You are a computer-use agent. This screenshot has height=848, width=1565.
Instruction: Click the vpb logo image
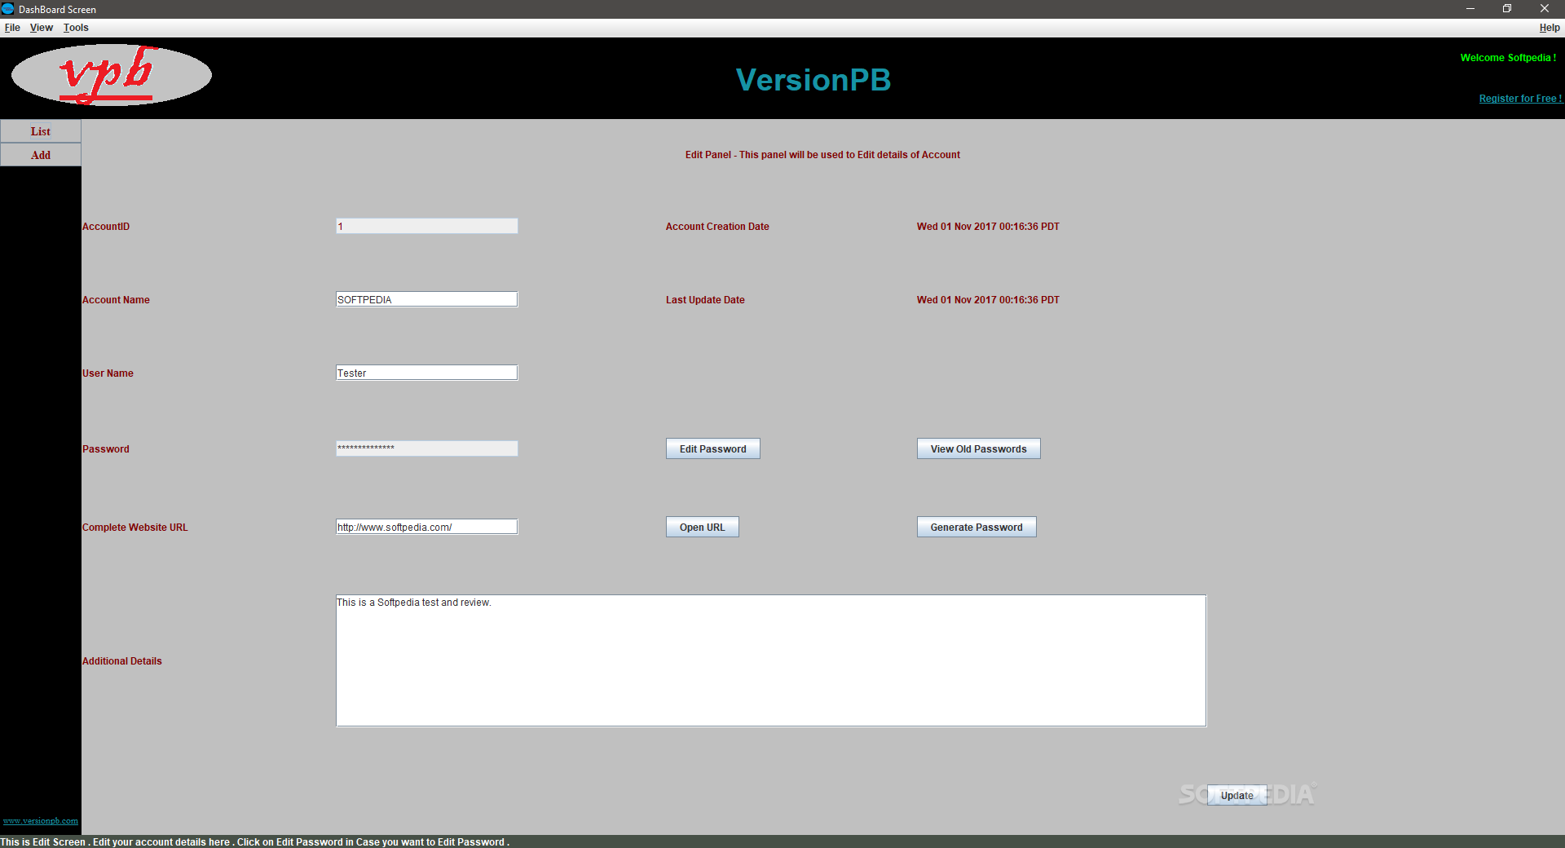[112, 75]
